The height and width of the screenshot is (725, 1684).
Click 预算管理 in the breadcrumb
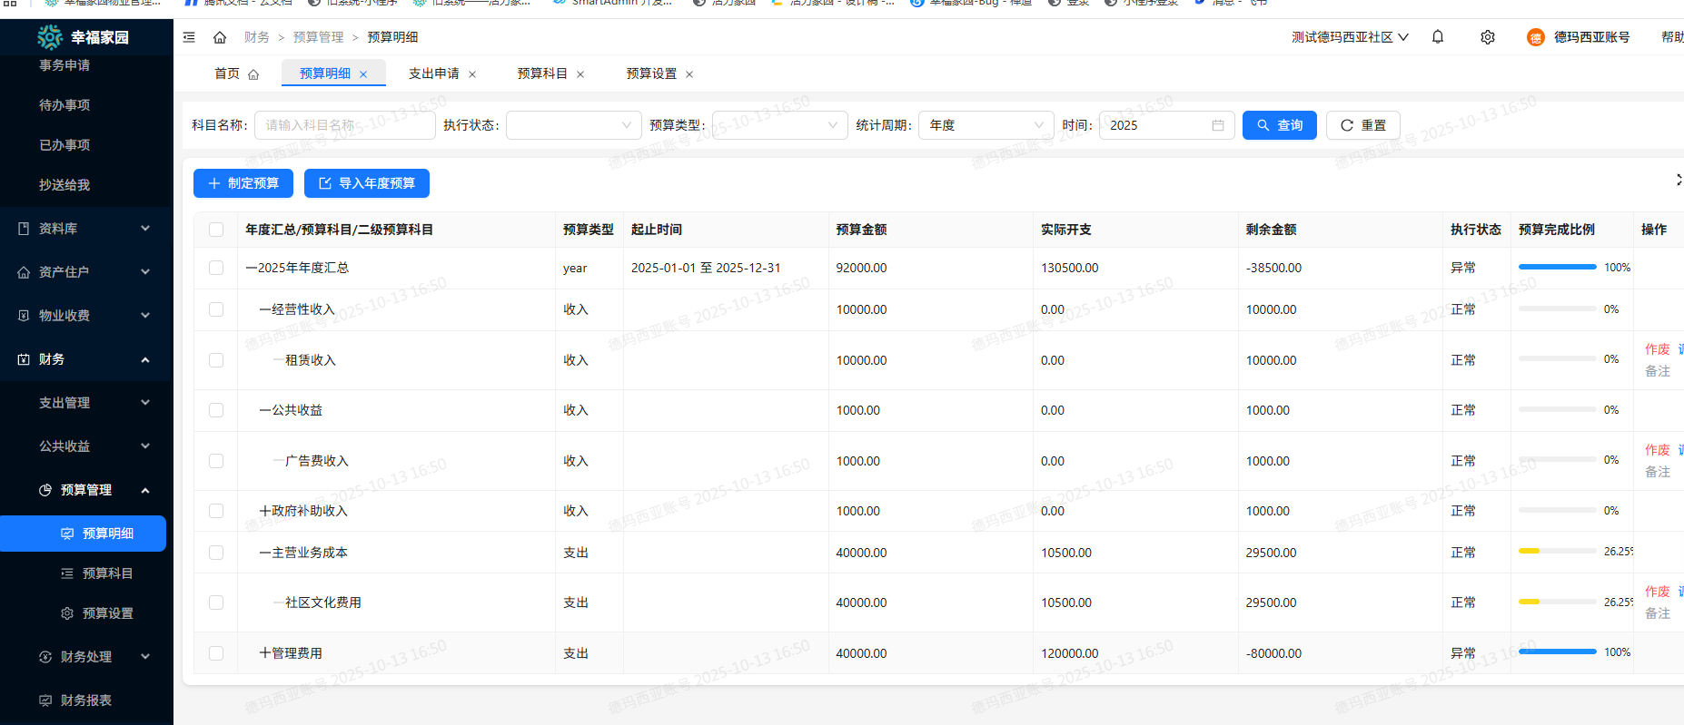tap(319, 37)
